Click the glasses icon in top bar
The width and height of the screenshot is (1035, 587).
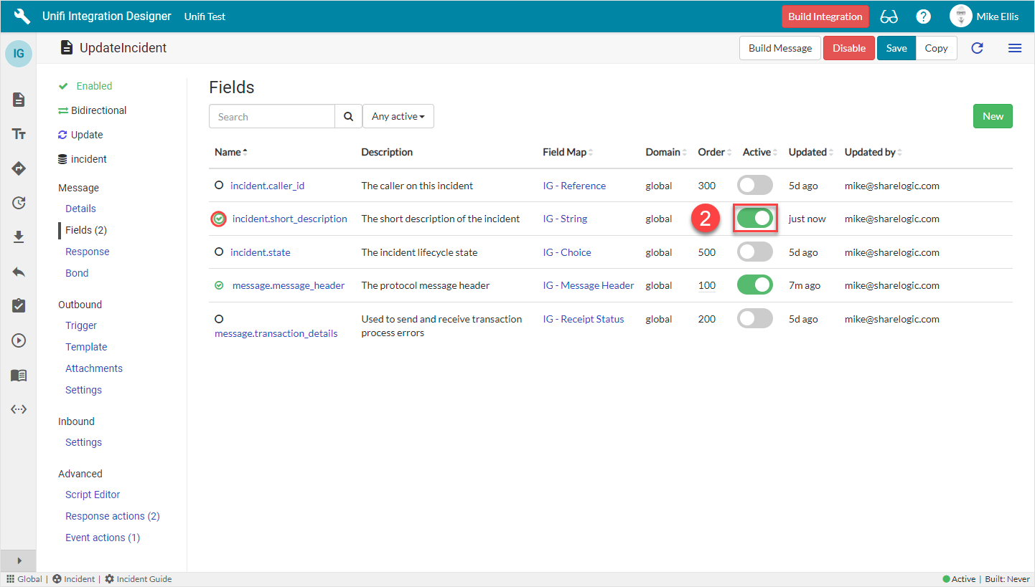click(x=889, y=16)
